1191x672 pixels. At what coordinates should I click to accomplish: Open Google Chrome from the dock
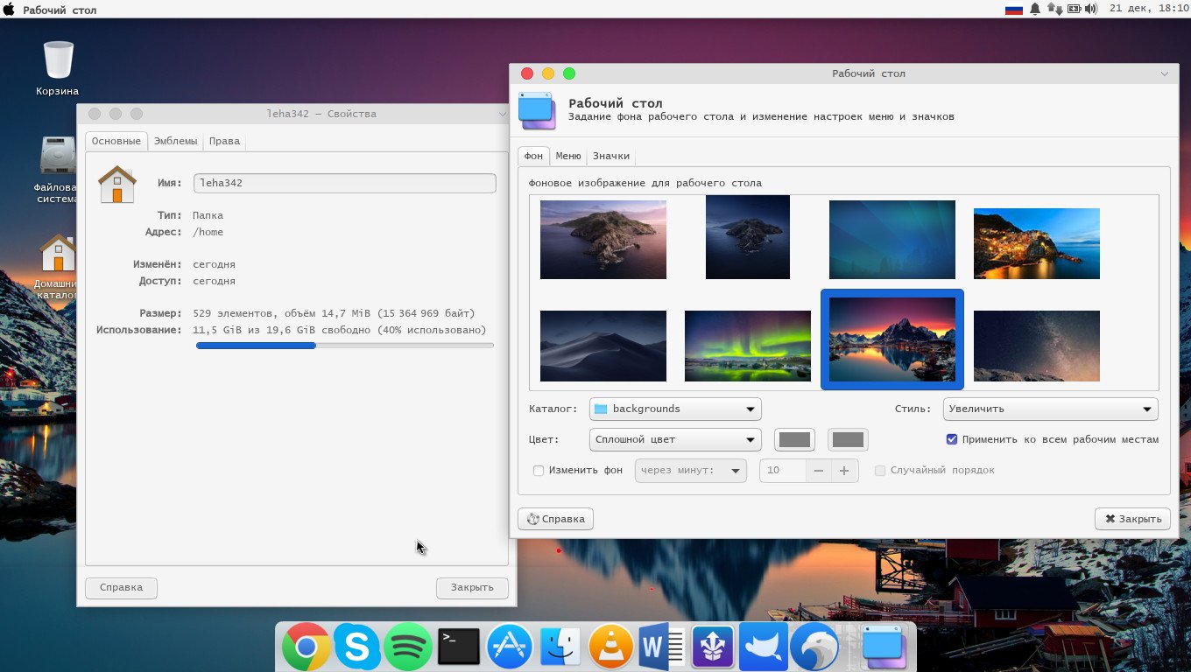pos(306,647)
